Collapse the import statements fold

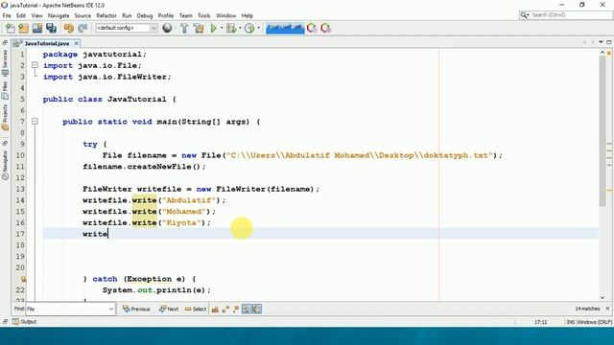point(35,65)
